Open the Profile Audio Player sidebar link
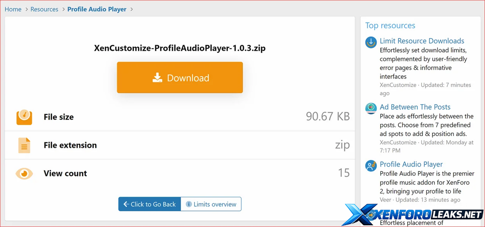Viewport: 485px width, 227px height. click(411, 164)
